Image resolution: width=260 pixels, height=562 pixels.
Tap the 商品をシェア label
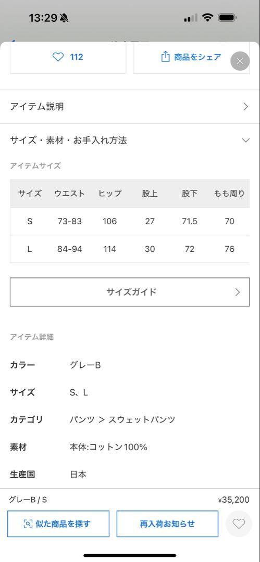tap(197, 57)
